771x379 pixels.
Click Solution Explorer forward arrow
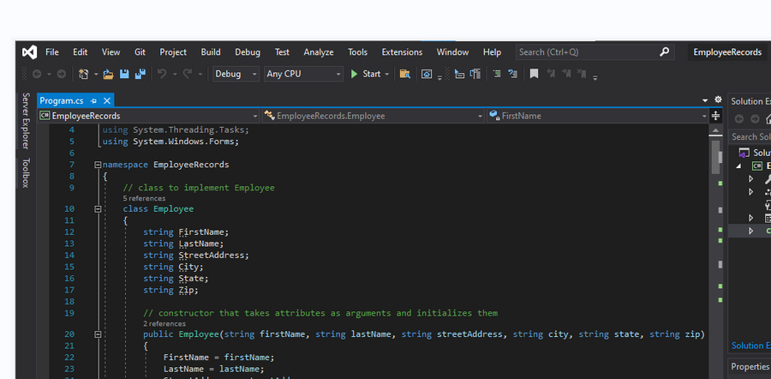tap(755, 118)
